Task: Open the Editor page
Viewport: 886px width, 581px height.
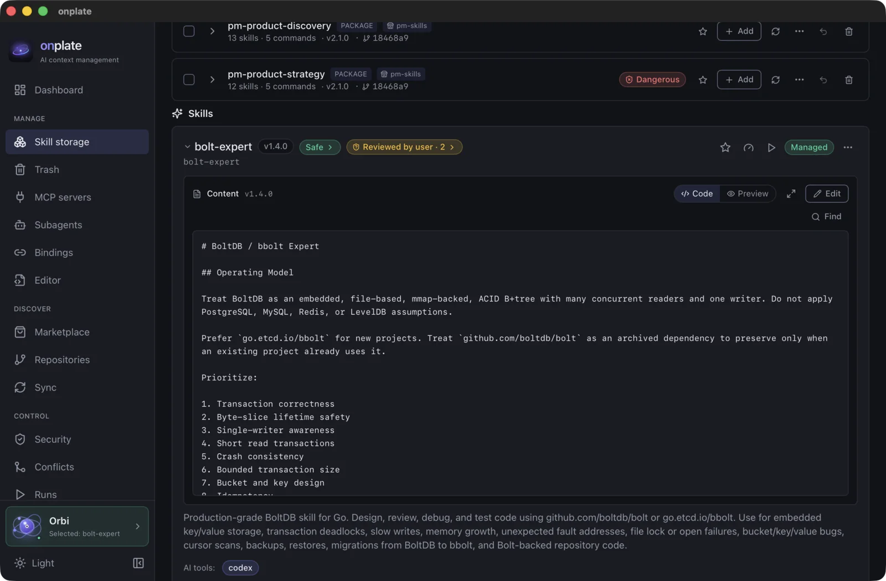Action: pos(77,280)
